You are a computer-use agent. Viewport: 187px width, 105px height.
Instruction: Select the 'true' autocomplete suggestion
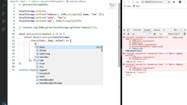(69, 64)
